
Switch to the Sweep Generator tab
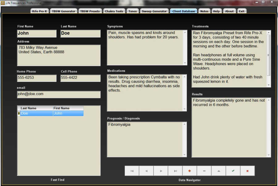click(x=154, y=11)
